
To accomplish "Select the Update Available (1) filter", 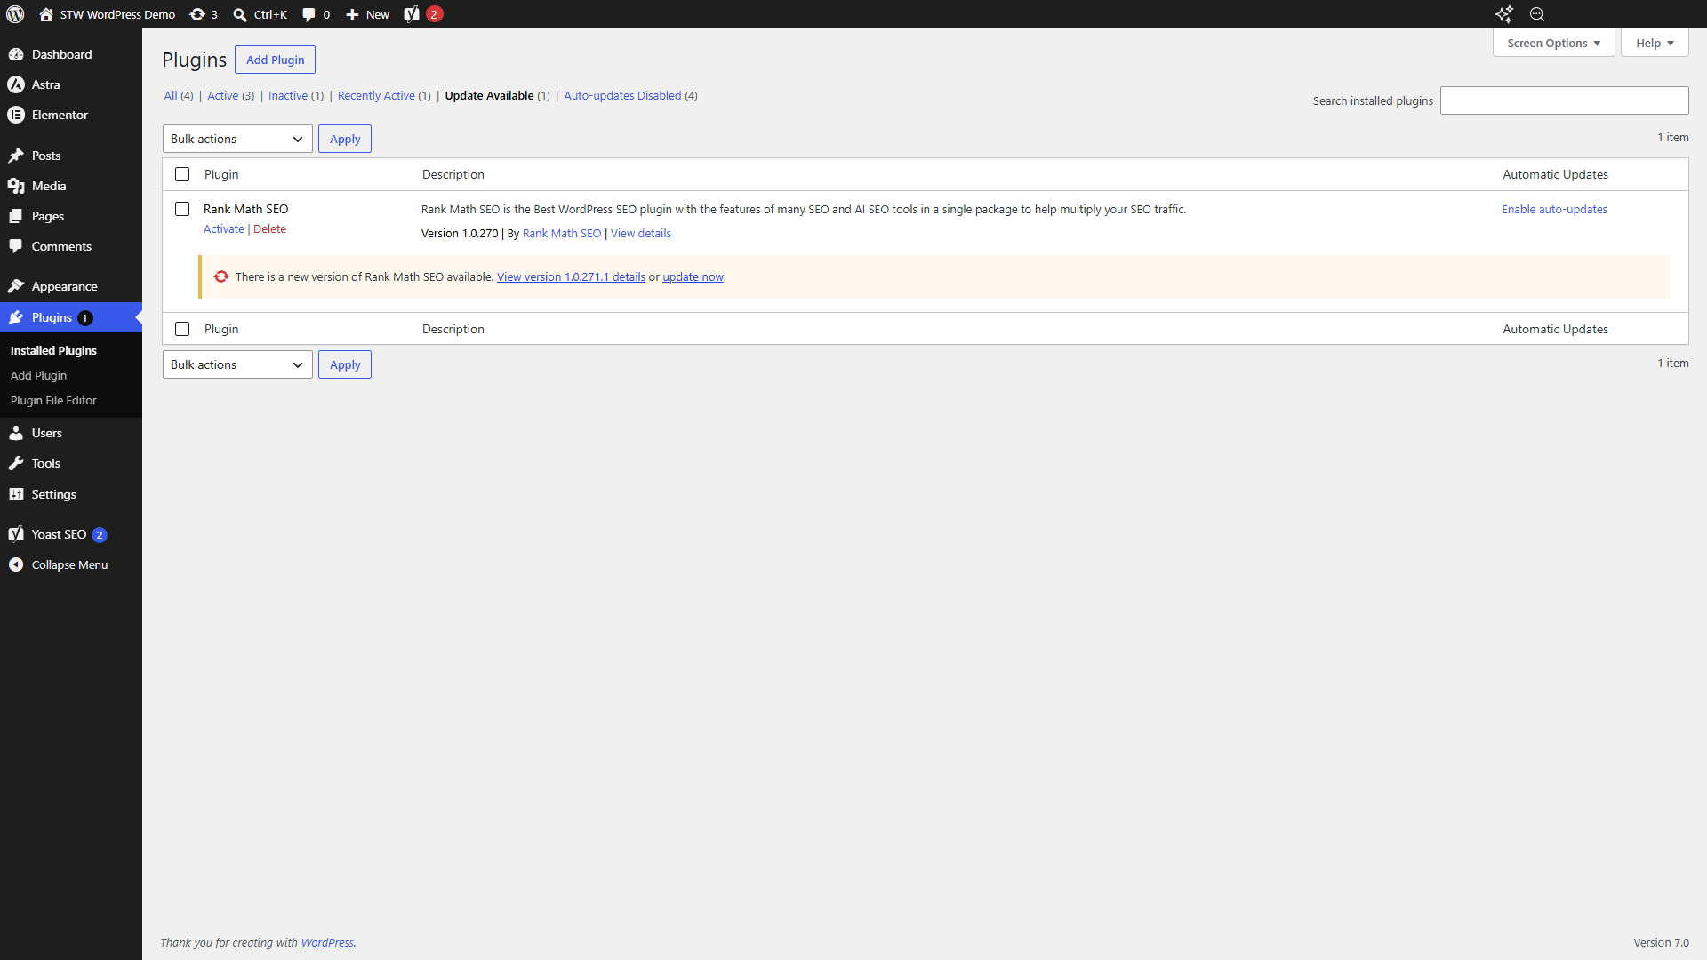I will coord(498,95).
